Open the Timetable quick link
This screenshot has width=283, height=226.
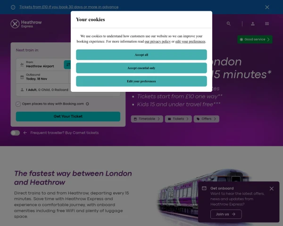tap(147, 119)
